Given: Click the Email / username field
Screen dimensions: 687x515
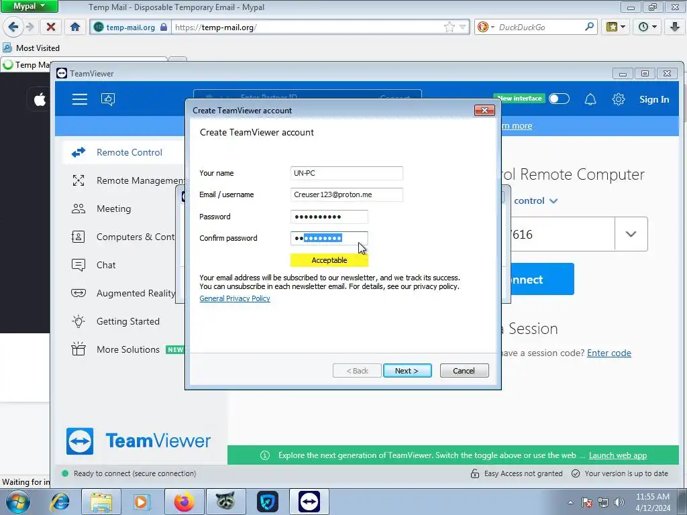Looking at the screenshot, I should (x=347, y=194).
